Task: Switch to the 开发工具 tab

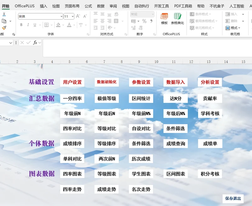Action: (161, 6)
